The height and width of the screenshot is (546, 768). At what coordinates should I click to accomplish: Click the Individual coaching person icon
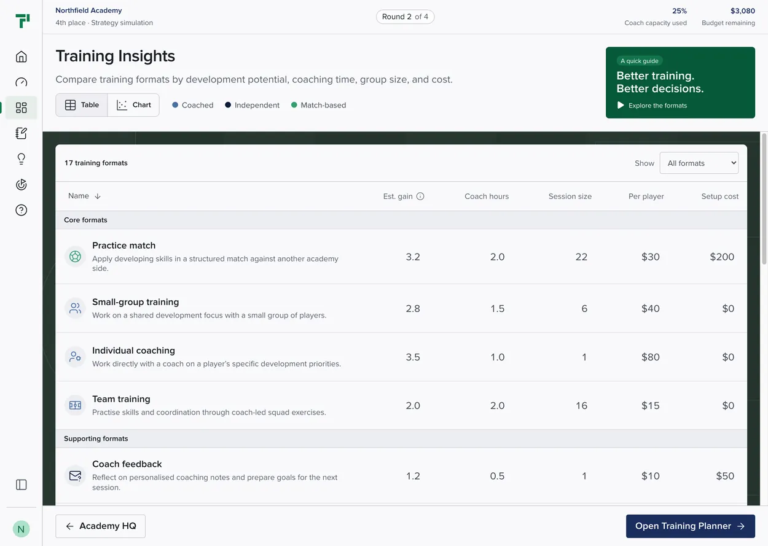click(x=75, y=357)
